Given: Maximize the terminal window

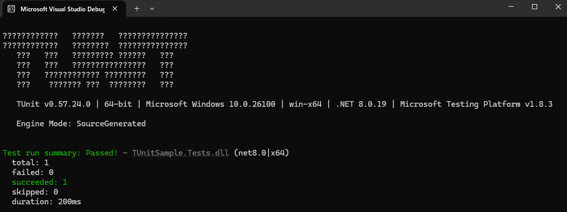Looking at the screenshot, I should click(535, 7).
